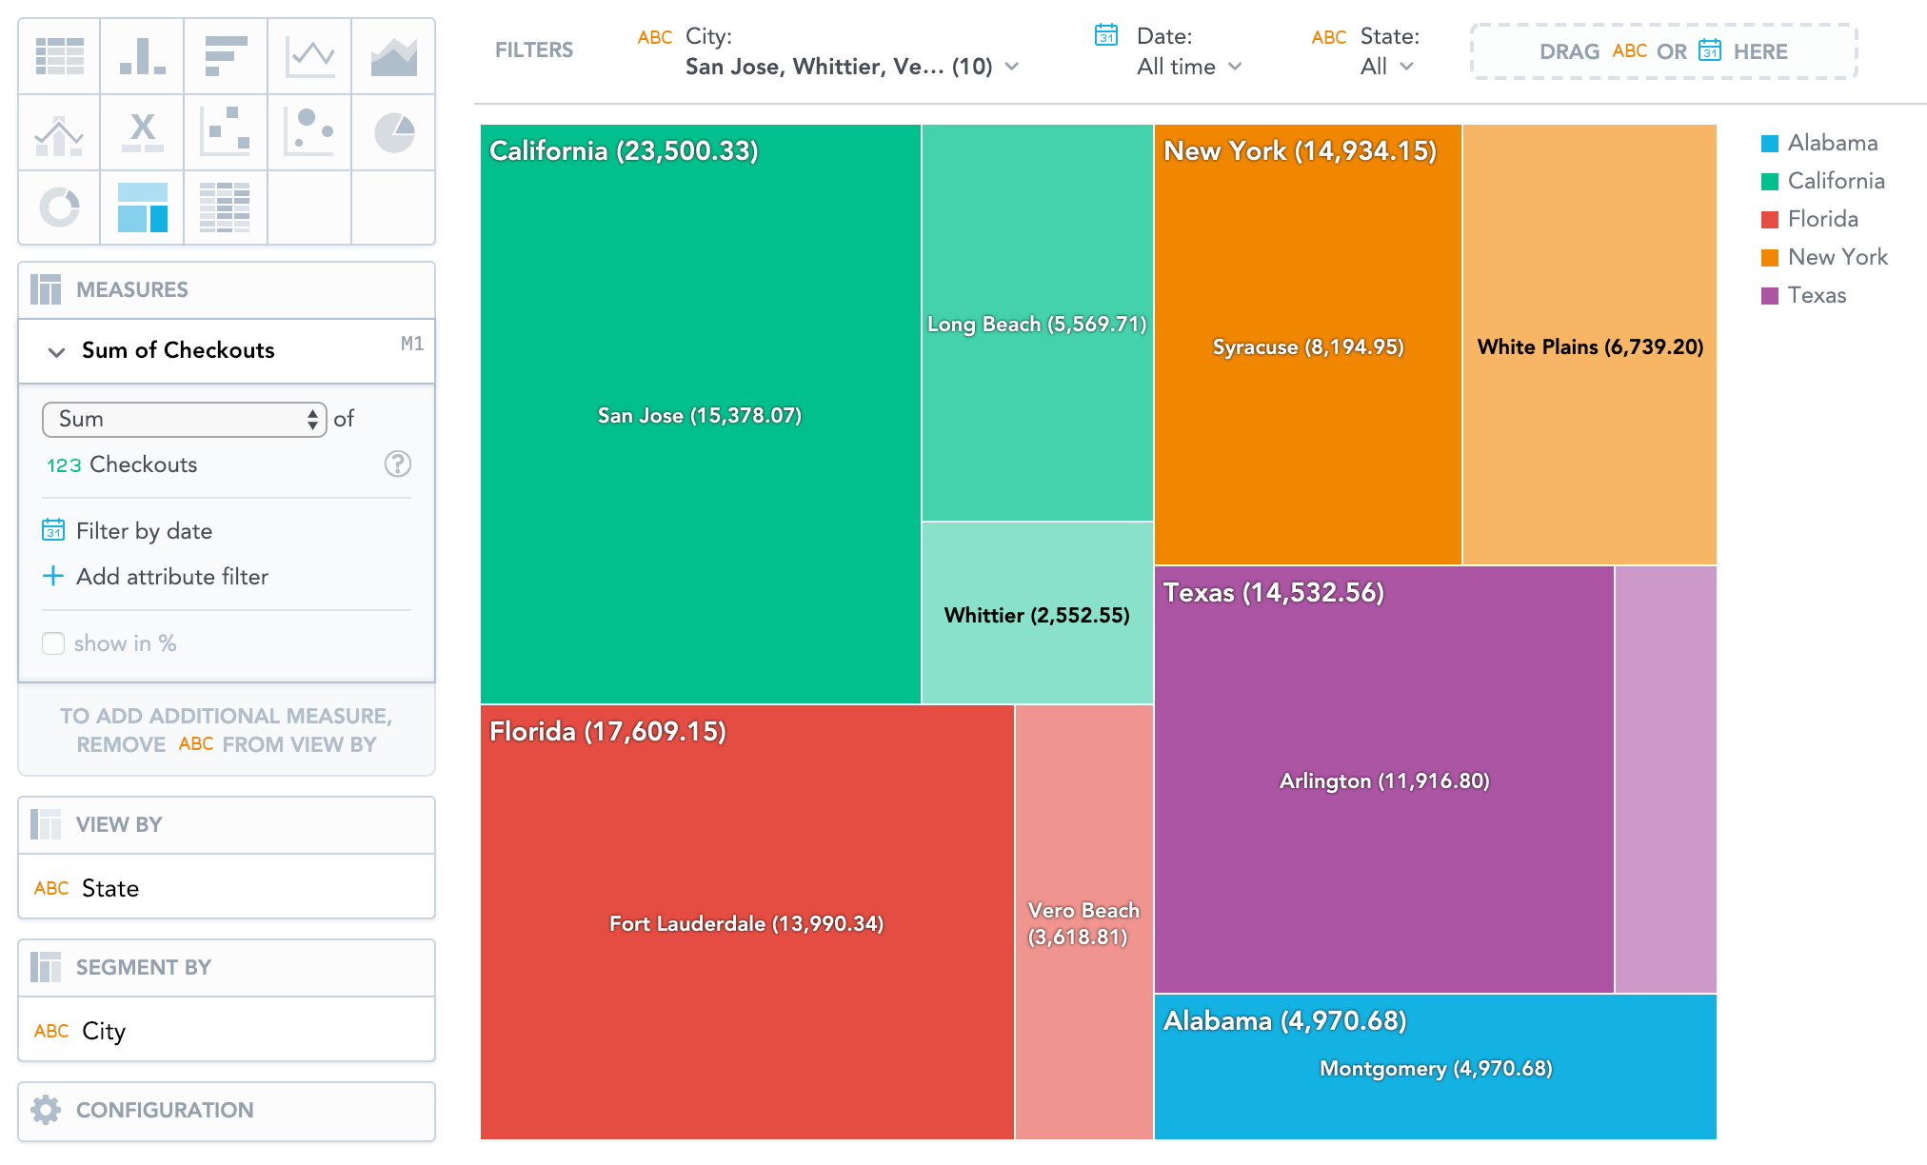Click the drag attribute or date filter drop zone
The image size is (1927, 1165).
pos(1663,51)
